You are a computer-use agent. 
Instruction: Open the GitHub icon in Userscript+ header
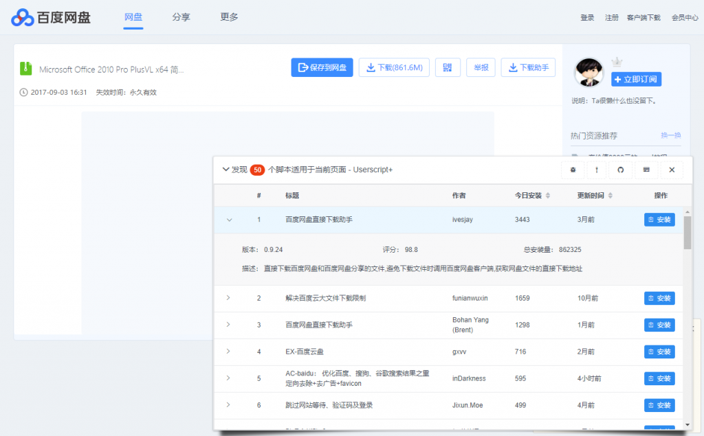[x=621, y=170]
